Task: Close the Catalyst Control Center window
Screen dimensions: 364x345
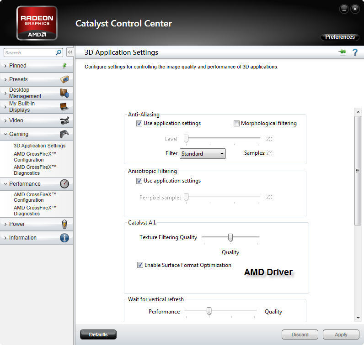Action: [355, 9]
